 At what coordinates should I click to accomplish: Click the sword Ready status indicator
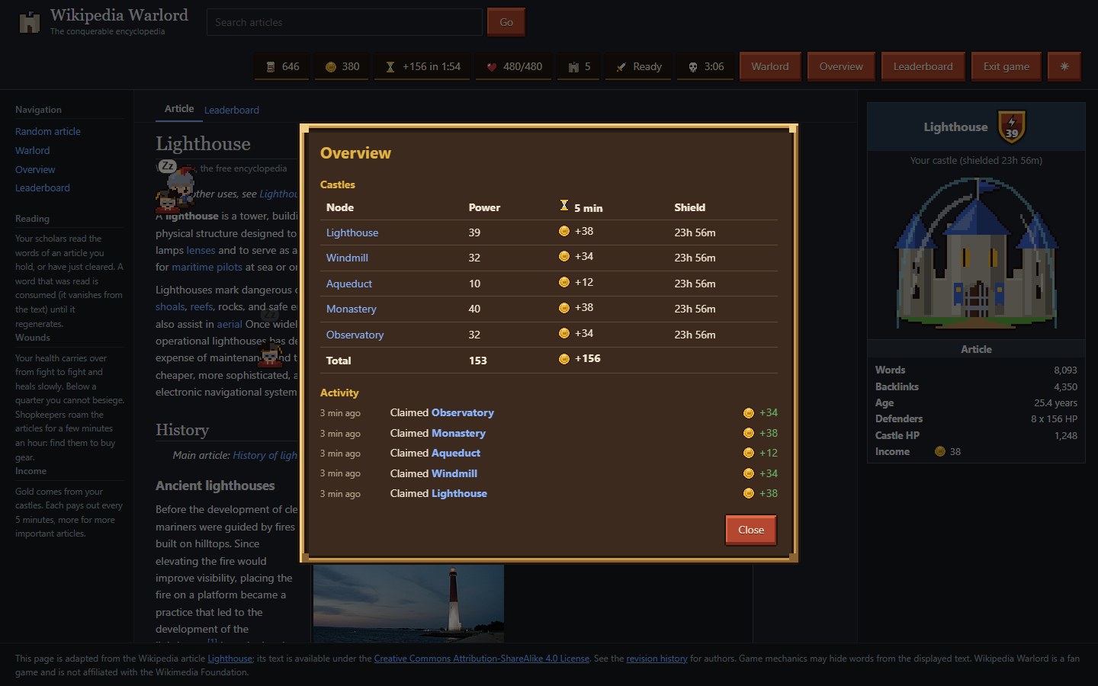click(x=639, y=66)
